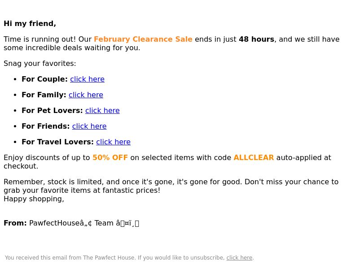Click the bold From: label
This screenshot has width=359, height=269.
15,223
